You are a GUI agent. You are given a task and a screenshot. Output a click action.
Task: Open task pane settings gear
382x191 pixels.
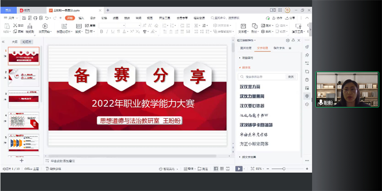[x=287, y=41]
